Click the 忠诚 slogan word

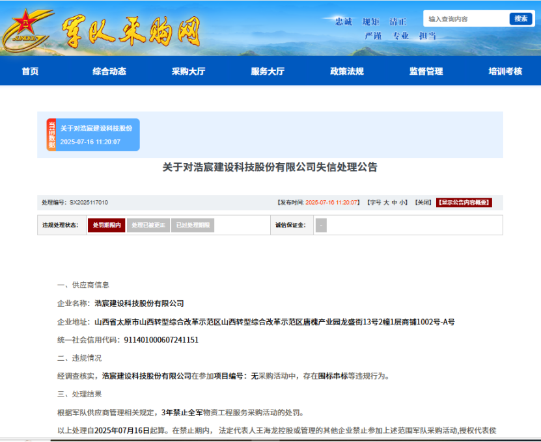(344, 21)
